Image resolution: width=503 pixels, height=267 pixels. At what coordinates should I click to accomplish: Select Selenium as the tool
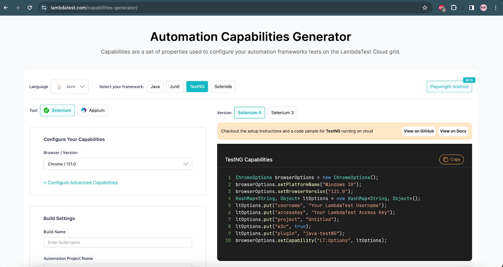click(x=58, y=110)
